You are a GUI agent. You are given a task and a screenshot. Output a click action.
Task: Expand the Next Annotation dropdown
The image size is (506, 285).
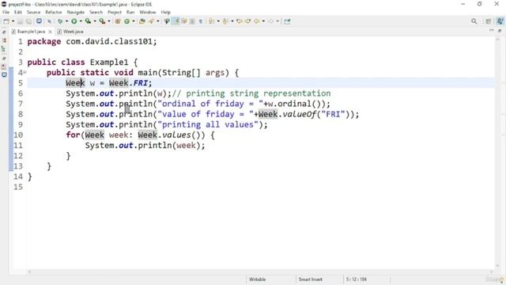[x=218, y=21]
